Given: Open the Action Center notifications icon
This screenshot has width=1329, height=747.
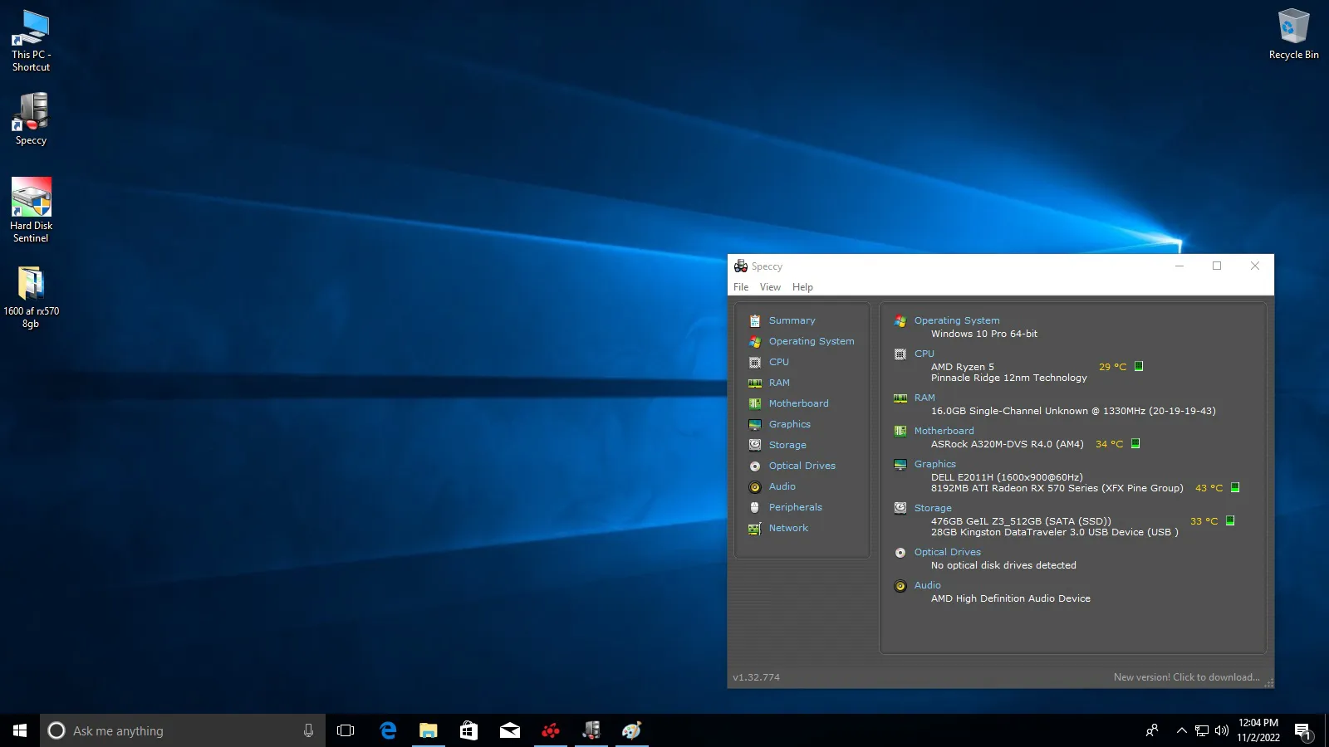Looking at the screenshot, I should click(x=1303, y=731).
